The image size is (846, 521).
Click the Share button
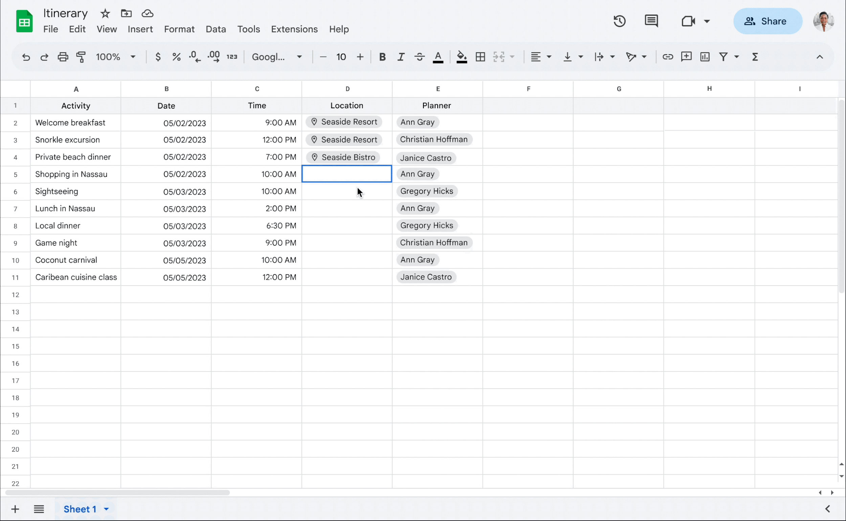[768, 21]
